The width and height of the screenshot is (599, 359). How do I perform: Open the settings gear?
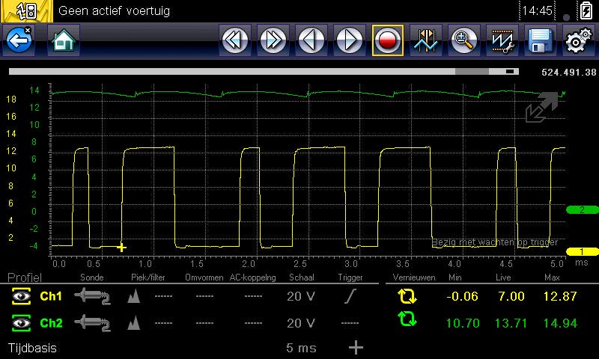point(577,41)
